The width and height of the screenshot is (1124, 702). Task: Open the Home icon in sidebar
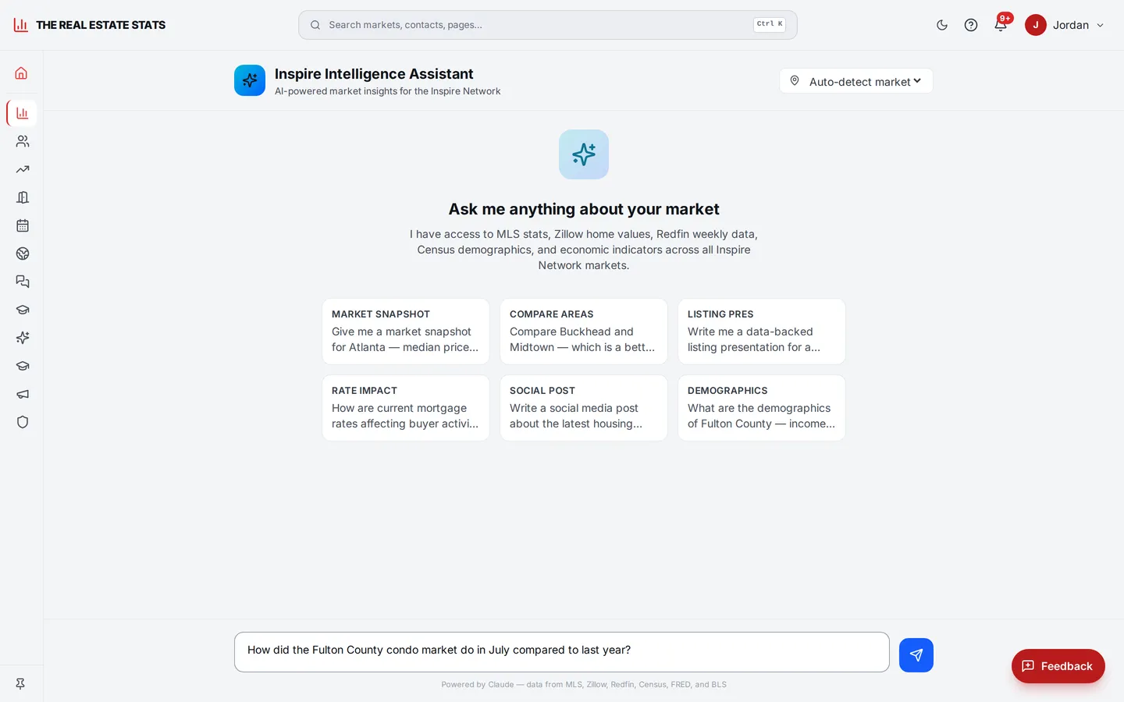point(21,73)
